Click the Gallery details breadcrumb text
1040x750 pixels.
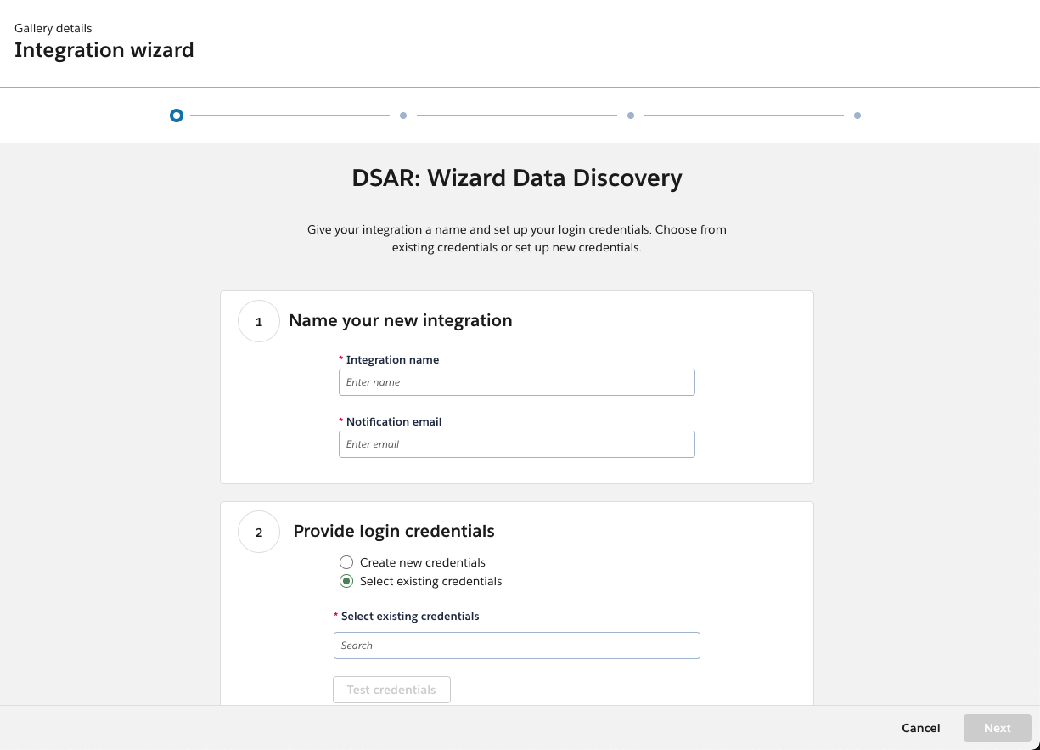53,29
